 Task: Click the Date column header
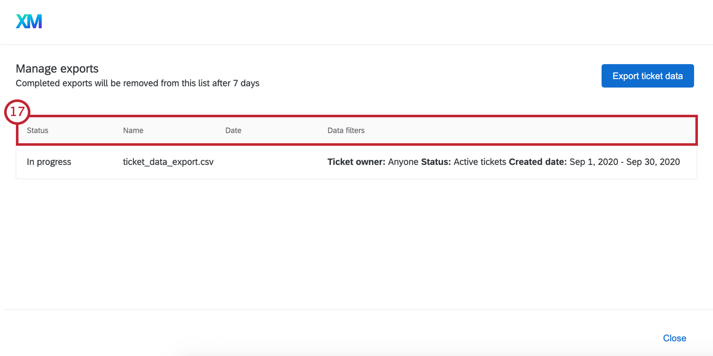[233, 131]
